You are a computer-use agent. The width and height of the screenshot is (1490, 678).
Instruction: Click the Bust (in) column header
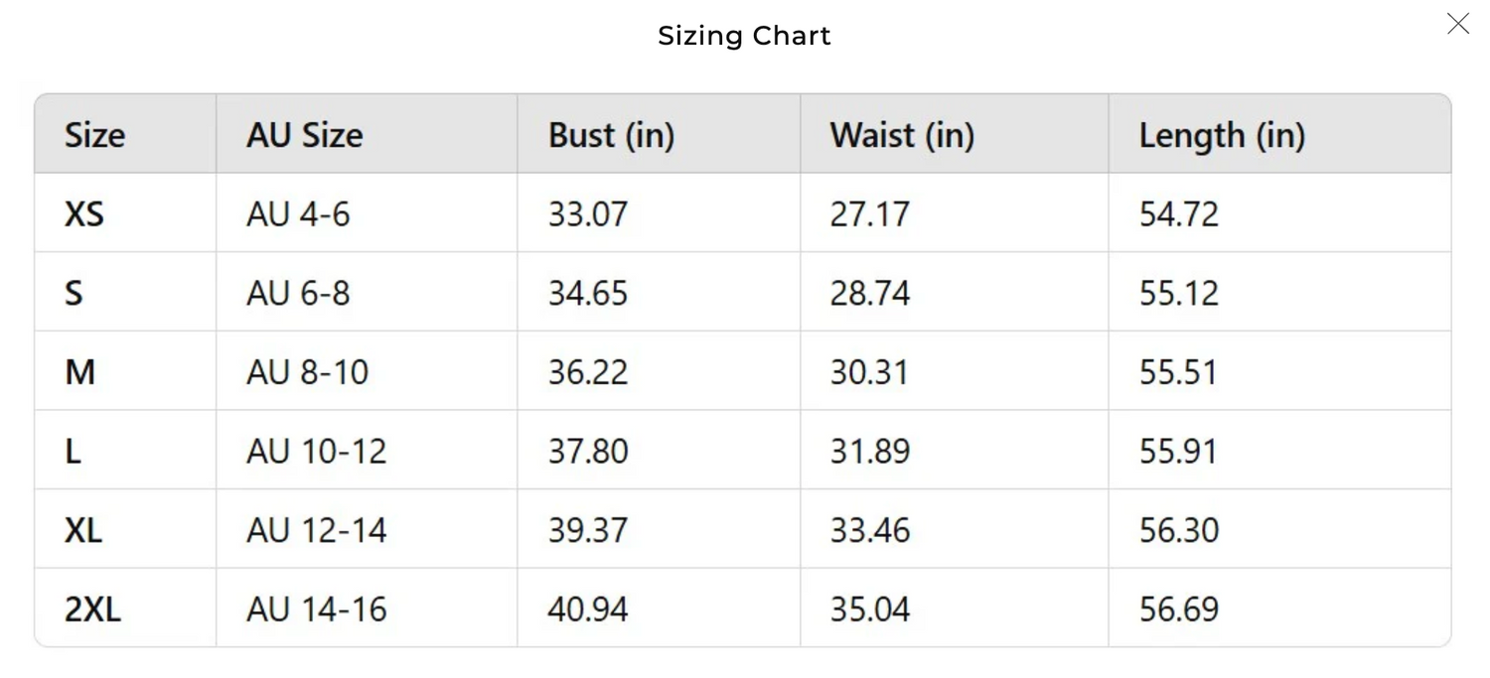611,135
